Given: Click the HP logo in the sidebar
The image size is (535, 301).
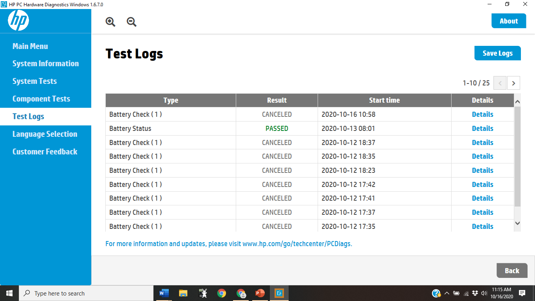Looking at the screenshot, I should point(18,20).
